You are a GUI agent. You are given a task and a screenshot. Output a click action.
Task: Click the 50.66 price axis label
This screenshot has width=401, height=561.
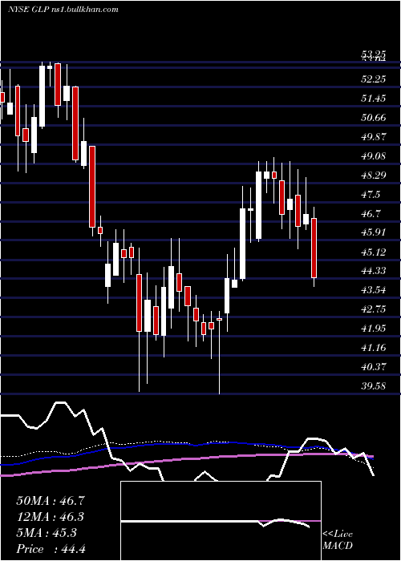click(x=374, y=117)
